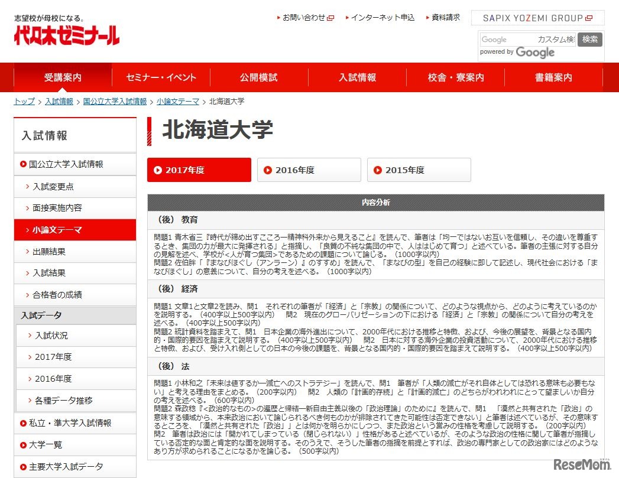This screenshot has height=478, width=619.
Task: Click the external-link icon beside 資料請求
Action: pyautogui.click(x=464, y=18)
